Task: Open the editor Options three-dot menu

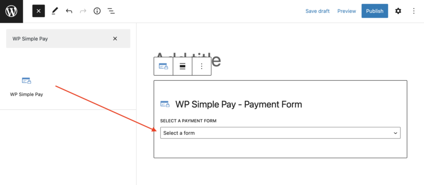Action: click(413, 11)
